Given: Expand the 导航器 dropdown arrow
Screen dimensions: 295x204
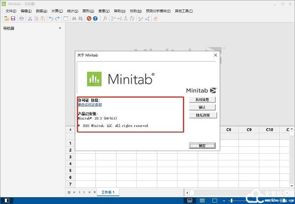Looking at the screenshot, I should click(60, 28).
